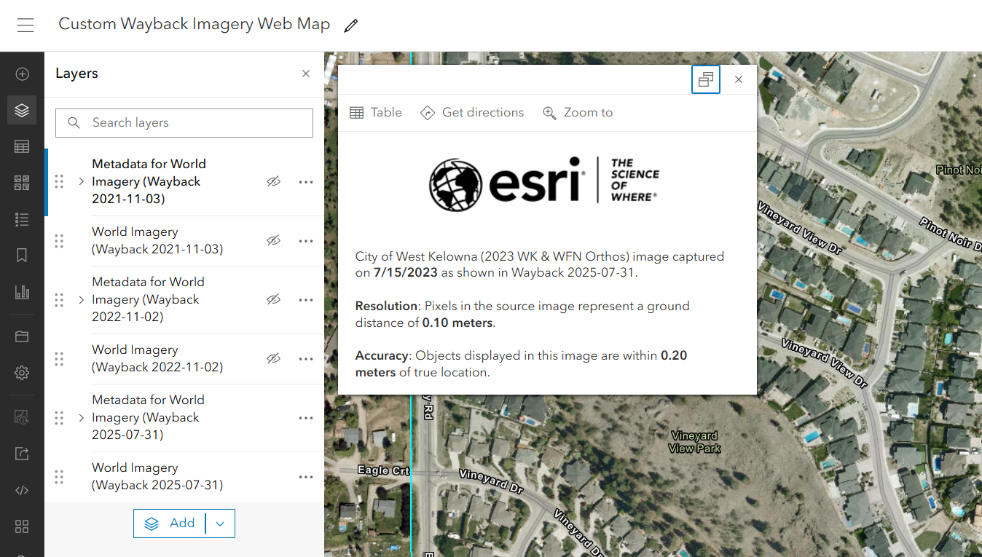Open options for Metadata (Wayback 2022-11-02) layer
Screen dimensions: 982x557
click(x=306, y=300)
